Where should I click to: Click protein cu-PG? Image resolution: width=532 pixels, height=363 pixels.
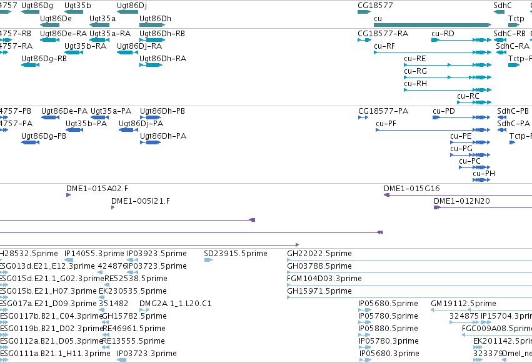470,155
